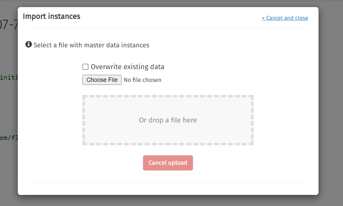Open the file picker to select instances
The image size is (343, 206).
pos(102,80)
